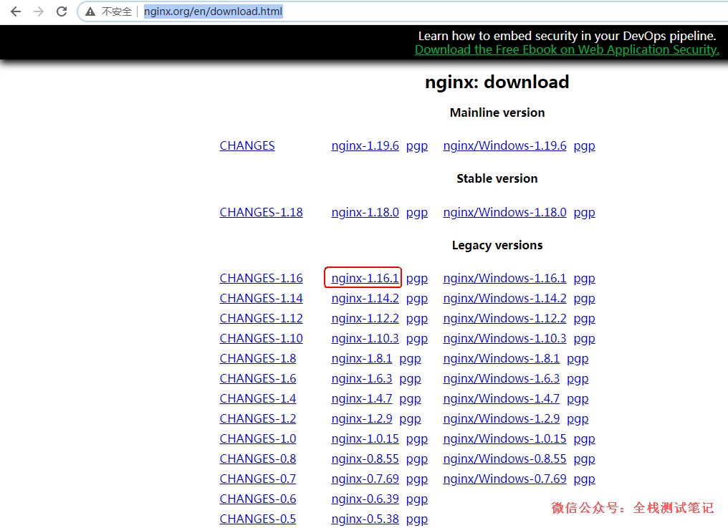This screenshot has width=728, height=528.
Task: Open the CHANGES-1.6 link
Action: point(258,378)
